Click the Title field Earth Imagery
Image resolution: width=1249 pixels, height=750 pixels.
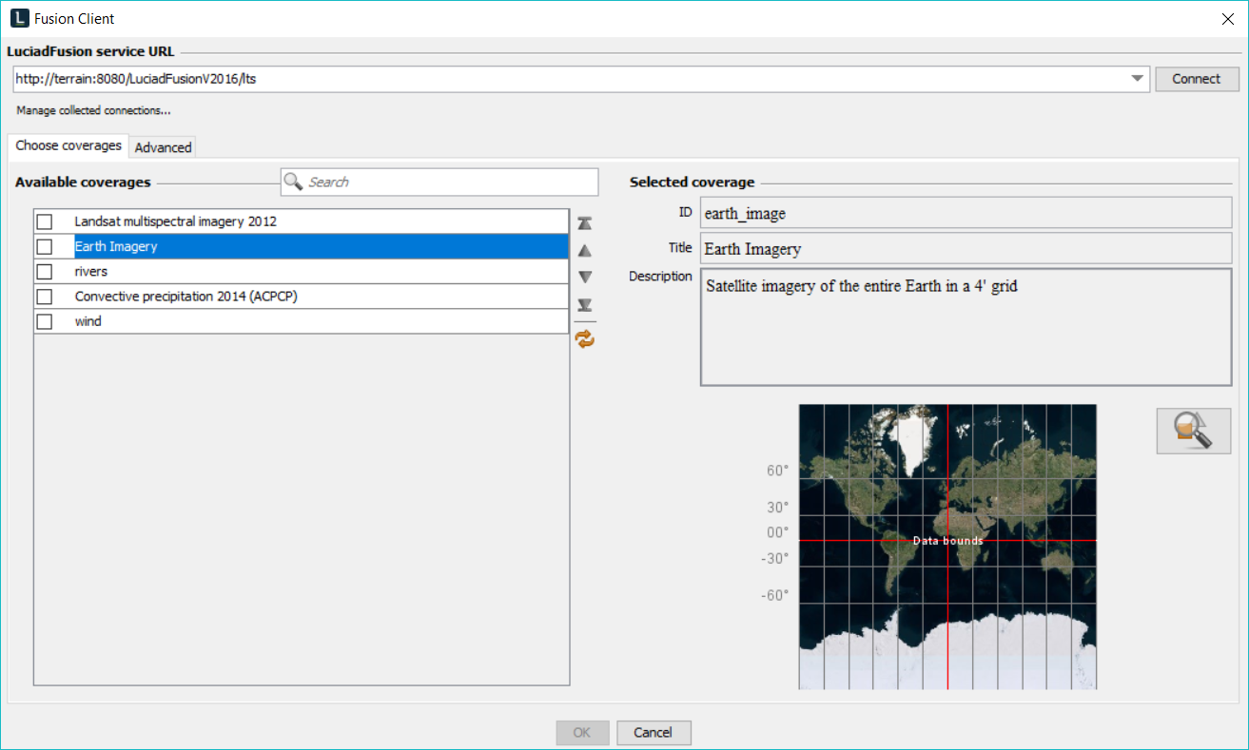(966, 248)
